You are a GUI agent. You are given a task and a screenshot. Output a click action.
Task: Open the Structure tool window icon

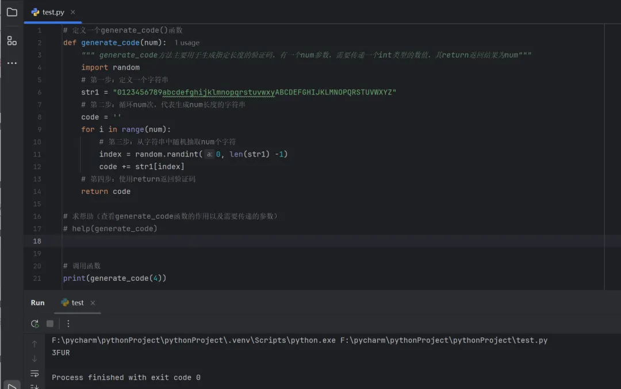[12, 41]
